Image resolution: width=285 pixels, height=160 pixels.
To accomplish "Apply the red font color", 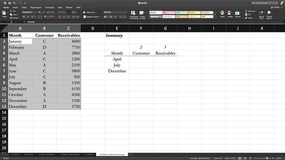I will (51, 17).
